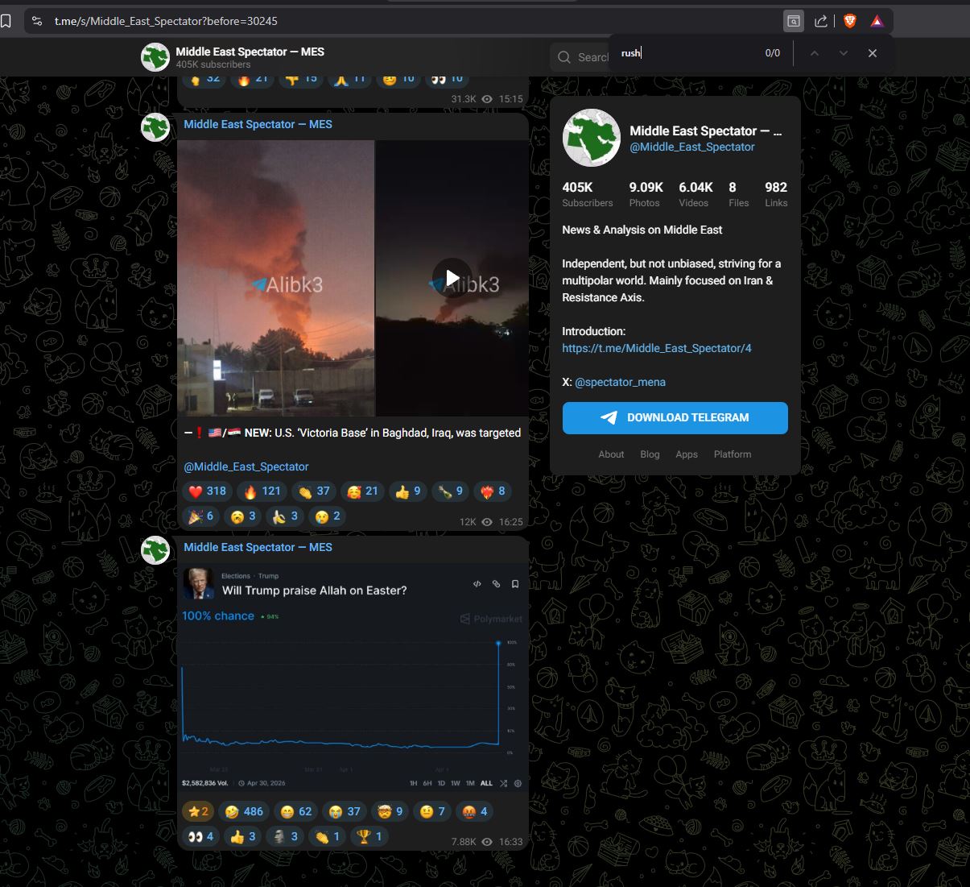Viewport: 970px width, 887px height.
Task: Click clapping reaction showing 37
Action: (x=314, y=491)
